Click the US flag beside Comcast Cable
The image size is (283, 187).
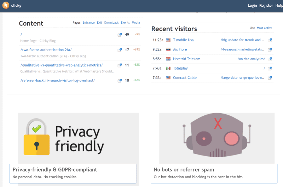click(x=168, y=78)
